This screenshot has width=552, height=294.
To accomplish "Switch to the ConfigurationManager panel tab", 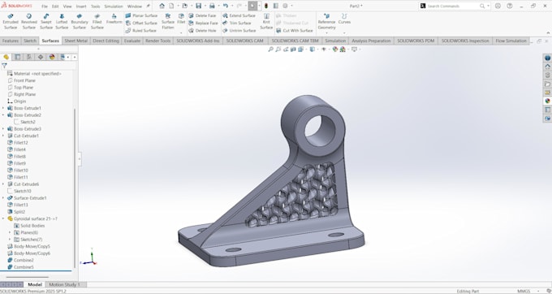I will pyautogui.click(x=29, y=57).
